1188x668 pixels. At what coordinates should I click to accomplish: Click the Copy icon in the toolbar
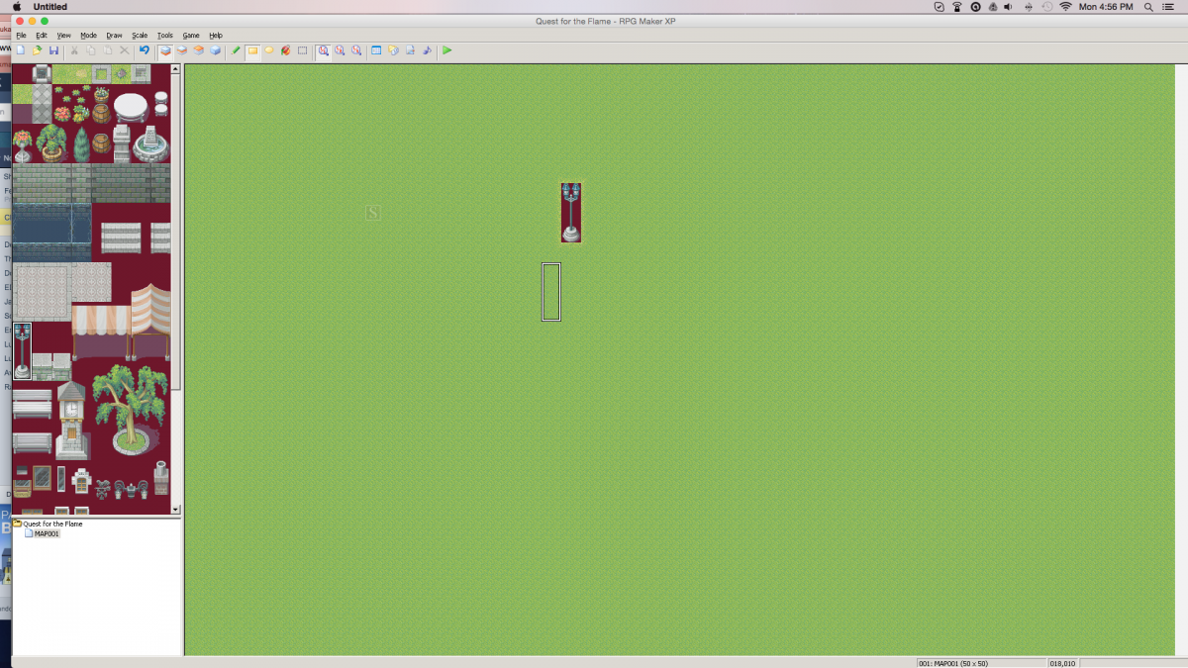tap(91, 50)
